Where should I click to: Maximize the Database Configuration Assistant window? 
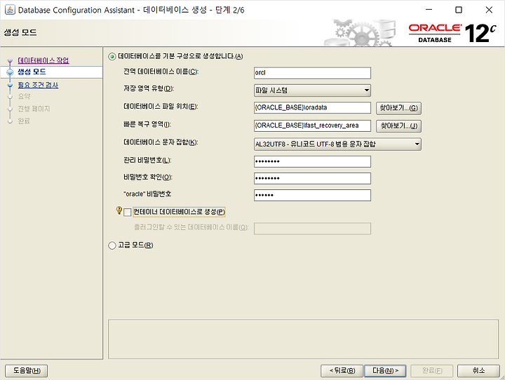pyautogui.click(x=459, y=10)
